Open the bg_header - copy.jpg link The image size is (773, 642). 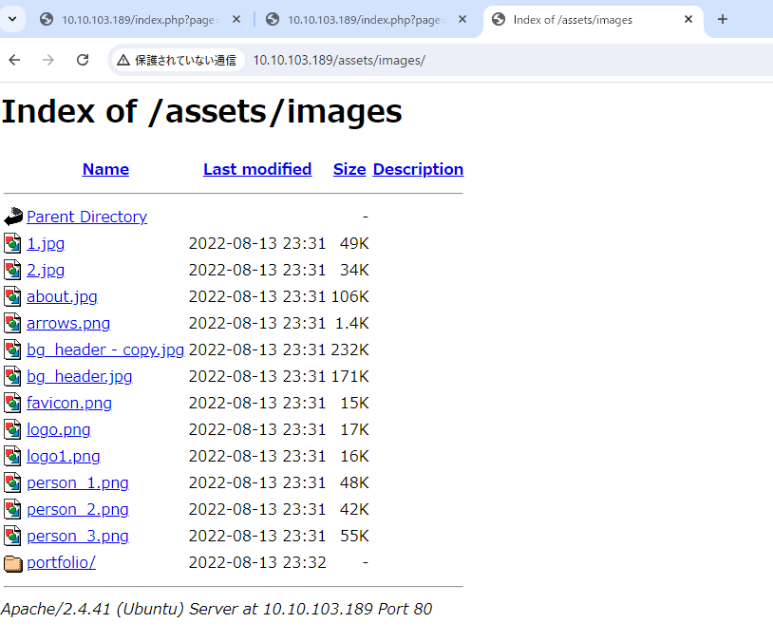pyautogui.click(x=105, y=350)
